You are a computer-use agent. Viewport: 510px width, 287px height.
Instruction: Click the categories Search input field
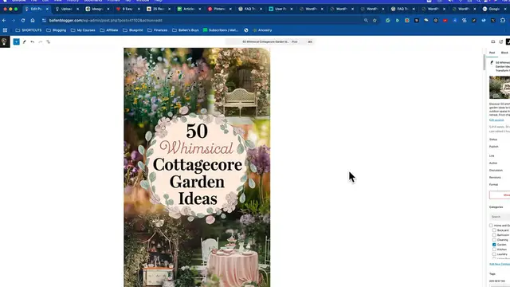[500, 216]
